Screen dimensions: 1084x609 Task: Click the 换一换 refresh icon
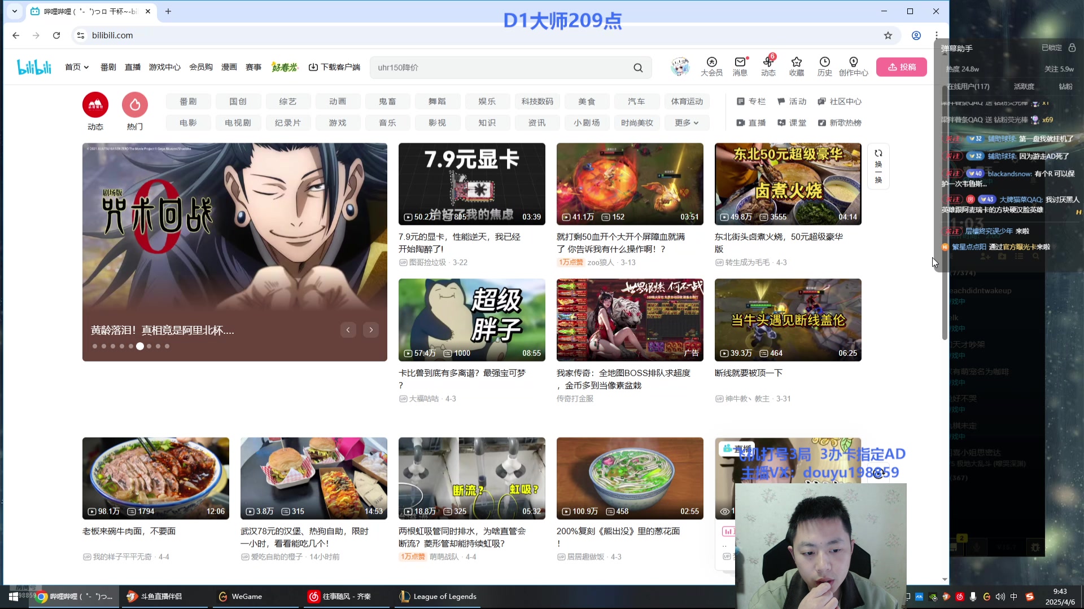pyautogui.click(x=878, y=166)
